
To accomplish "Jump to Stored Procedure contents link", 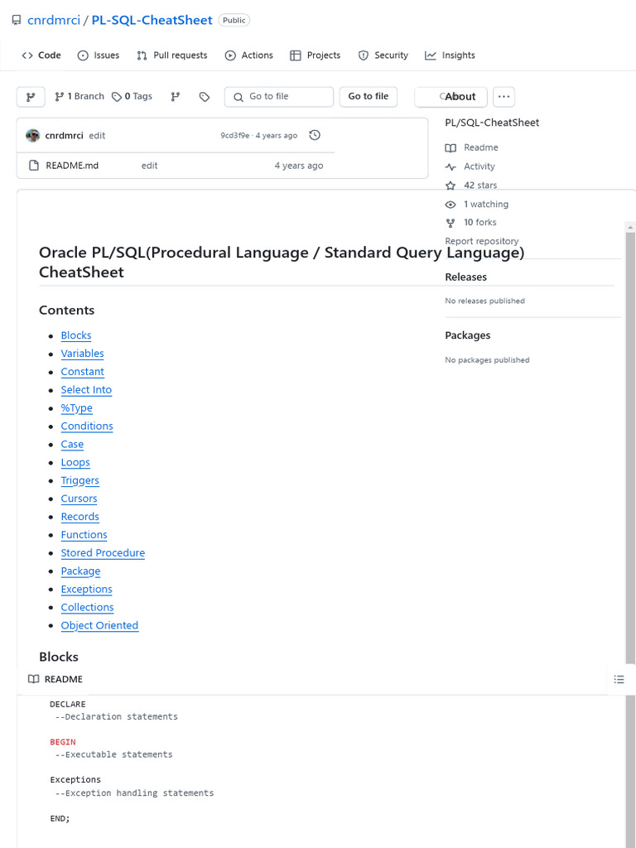I will [x=103, y=553].
